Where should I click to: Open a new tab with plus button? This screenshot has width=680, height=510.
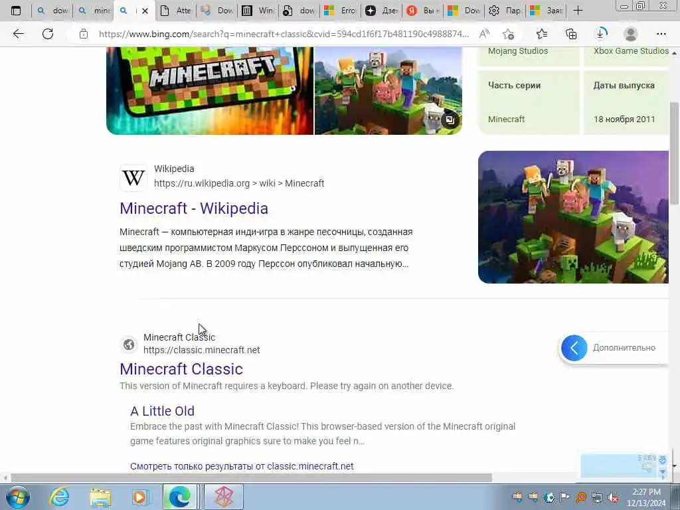coord(578,11)
